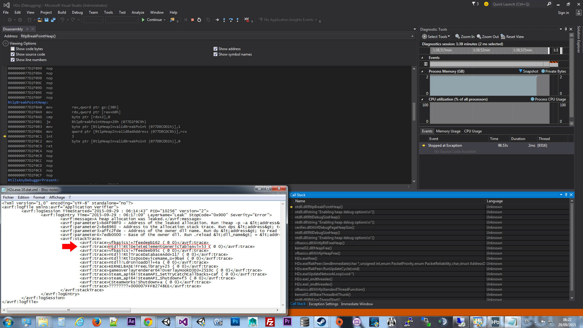Viewport: 583px width, 328px height.
Task: Switch to the Exception Settings tab
Action: pos(323,304)
